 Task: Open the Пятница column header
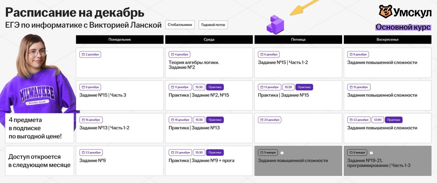[298, 40]
